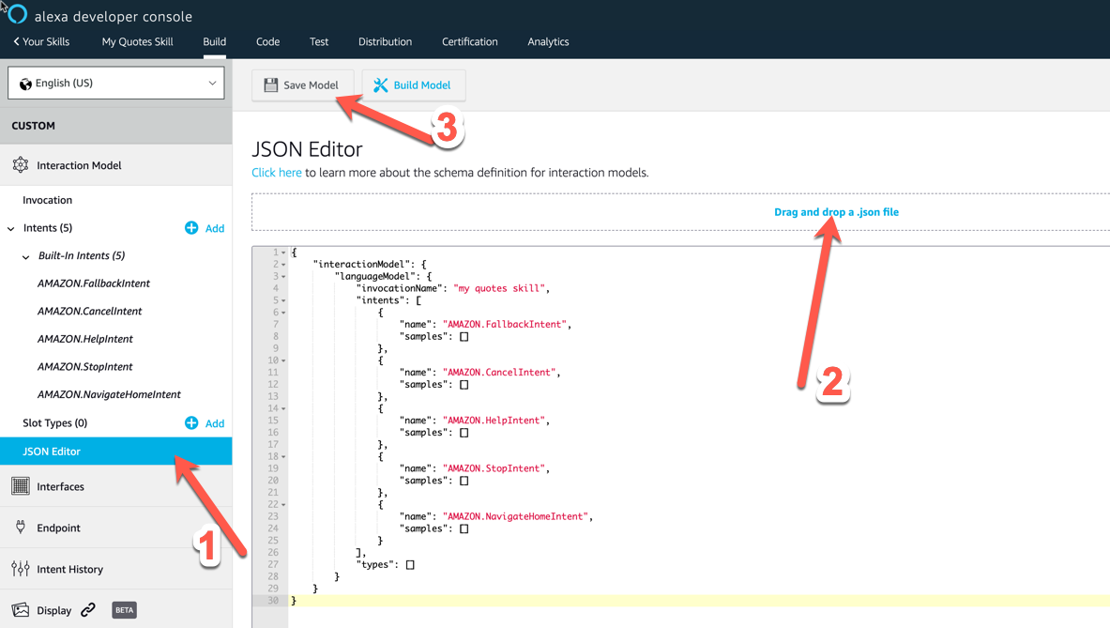The width and height of the screenshot is (1110, 628).
Task: Select AMAZON.NavigateHomeIntent in sidebar
Action: pos(109,394)
